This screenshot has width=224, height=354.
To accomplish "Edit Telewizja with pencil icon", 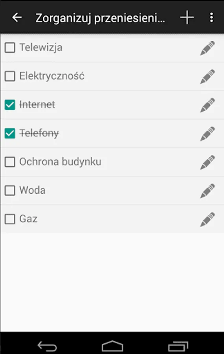I will pos(207,48).
